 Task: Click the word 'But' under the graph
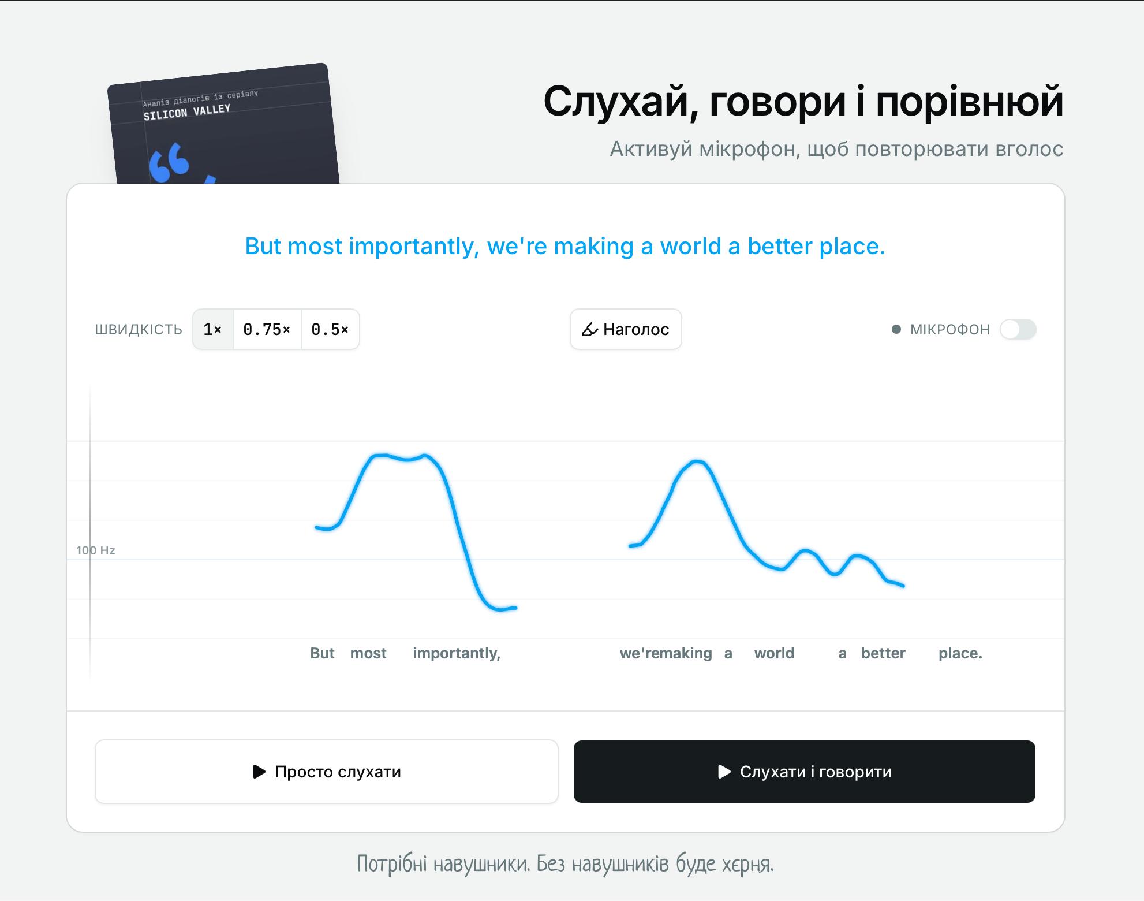(x=322, y=653)
